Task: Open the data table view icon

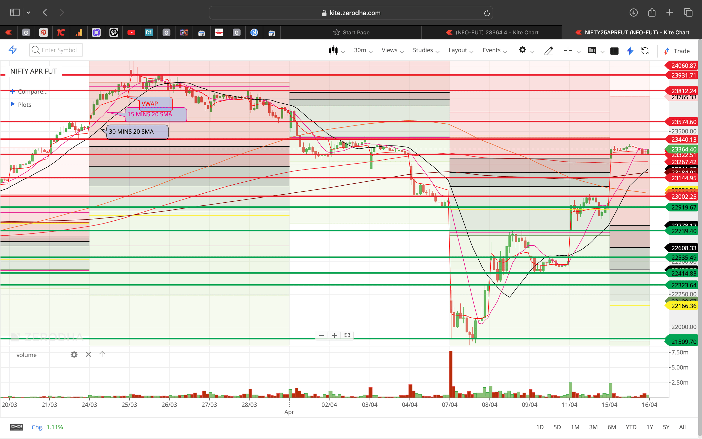Action: 615,51
